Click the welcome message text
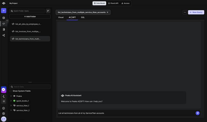 pyautogui.click(x=82, y=101)
